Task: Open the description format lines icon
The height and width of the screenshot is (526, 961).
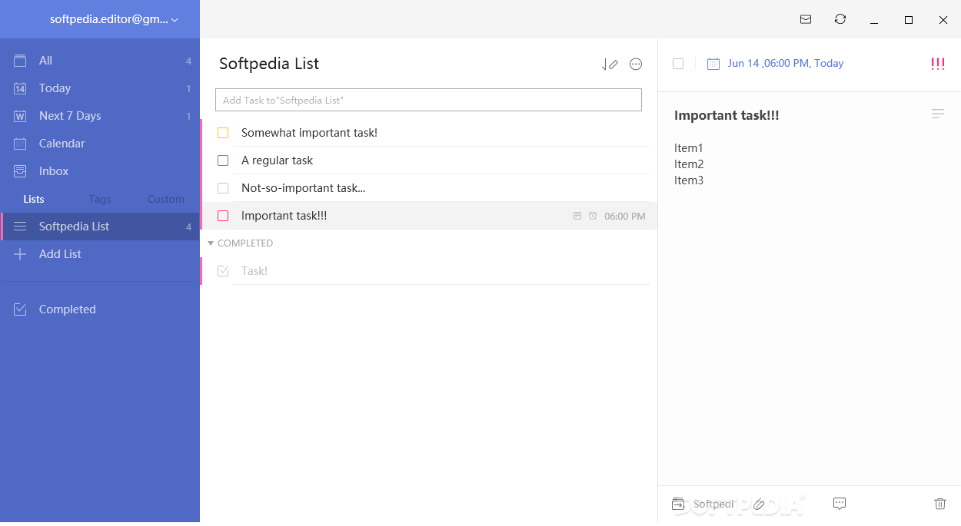Action: [x=938, y=114]
